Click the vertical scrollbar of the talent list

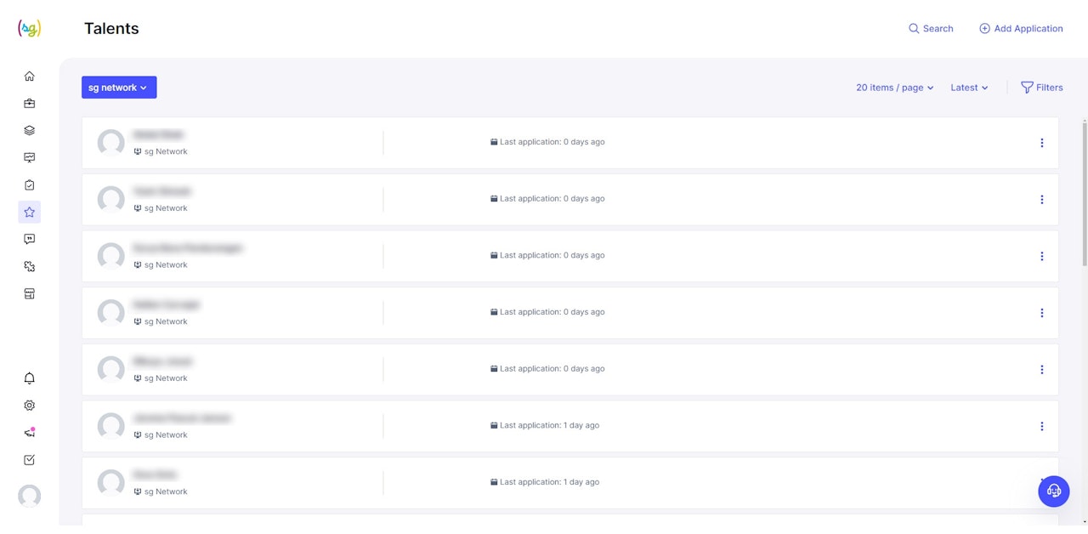point(1084,196)
